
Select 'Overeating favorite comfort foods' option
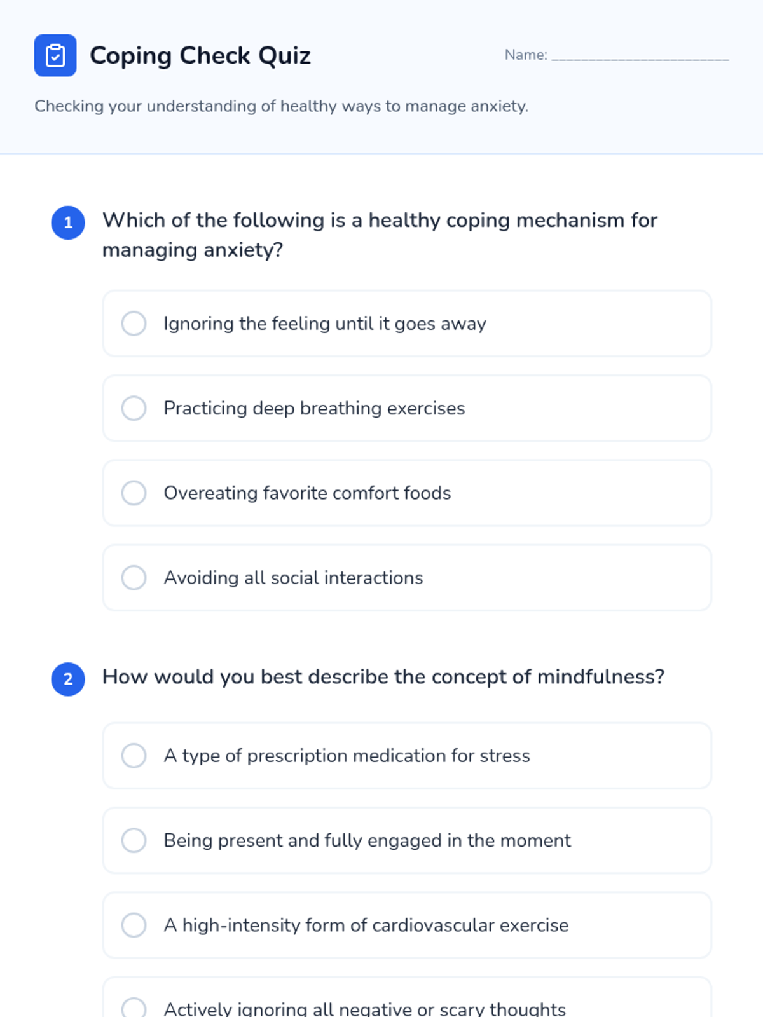point(134,493)
